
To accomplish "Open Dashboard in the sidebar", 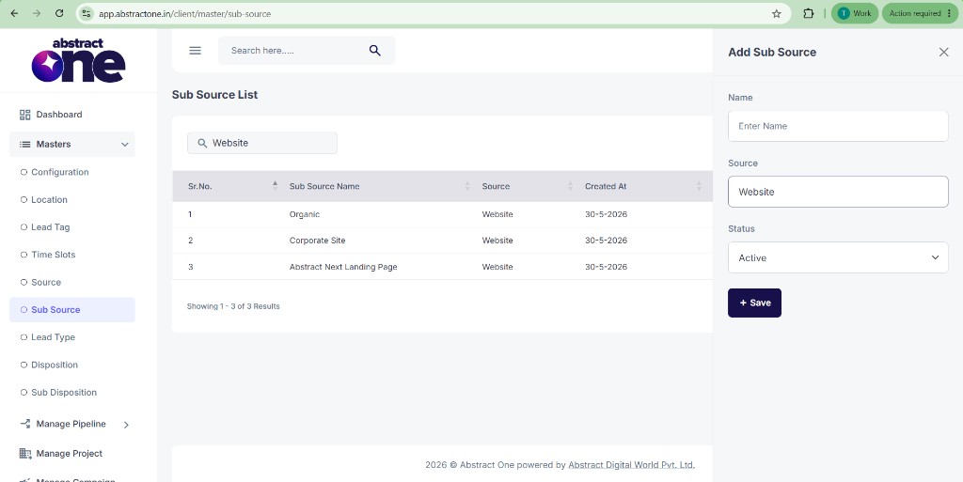I will (59, 115).
